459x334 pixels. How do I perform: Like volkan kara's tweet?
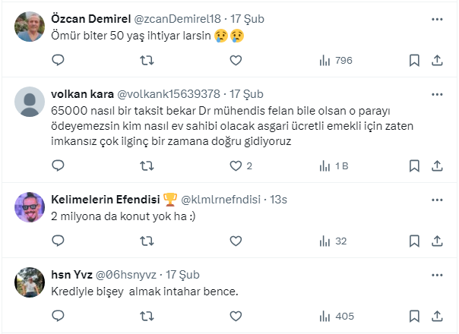(x=236, y=165)
